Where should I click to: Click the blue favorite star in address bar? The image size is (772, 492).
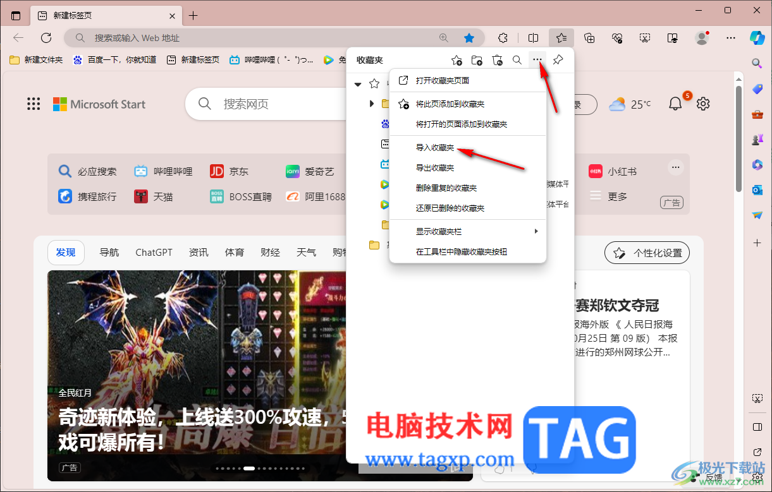469,38
